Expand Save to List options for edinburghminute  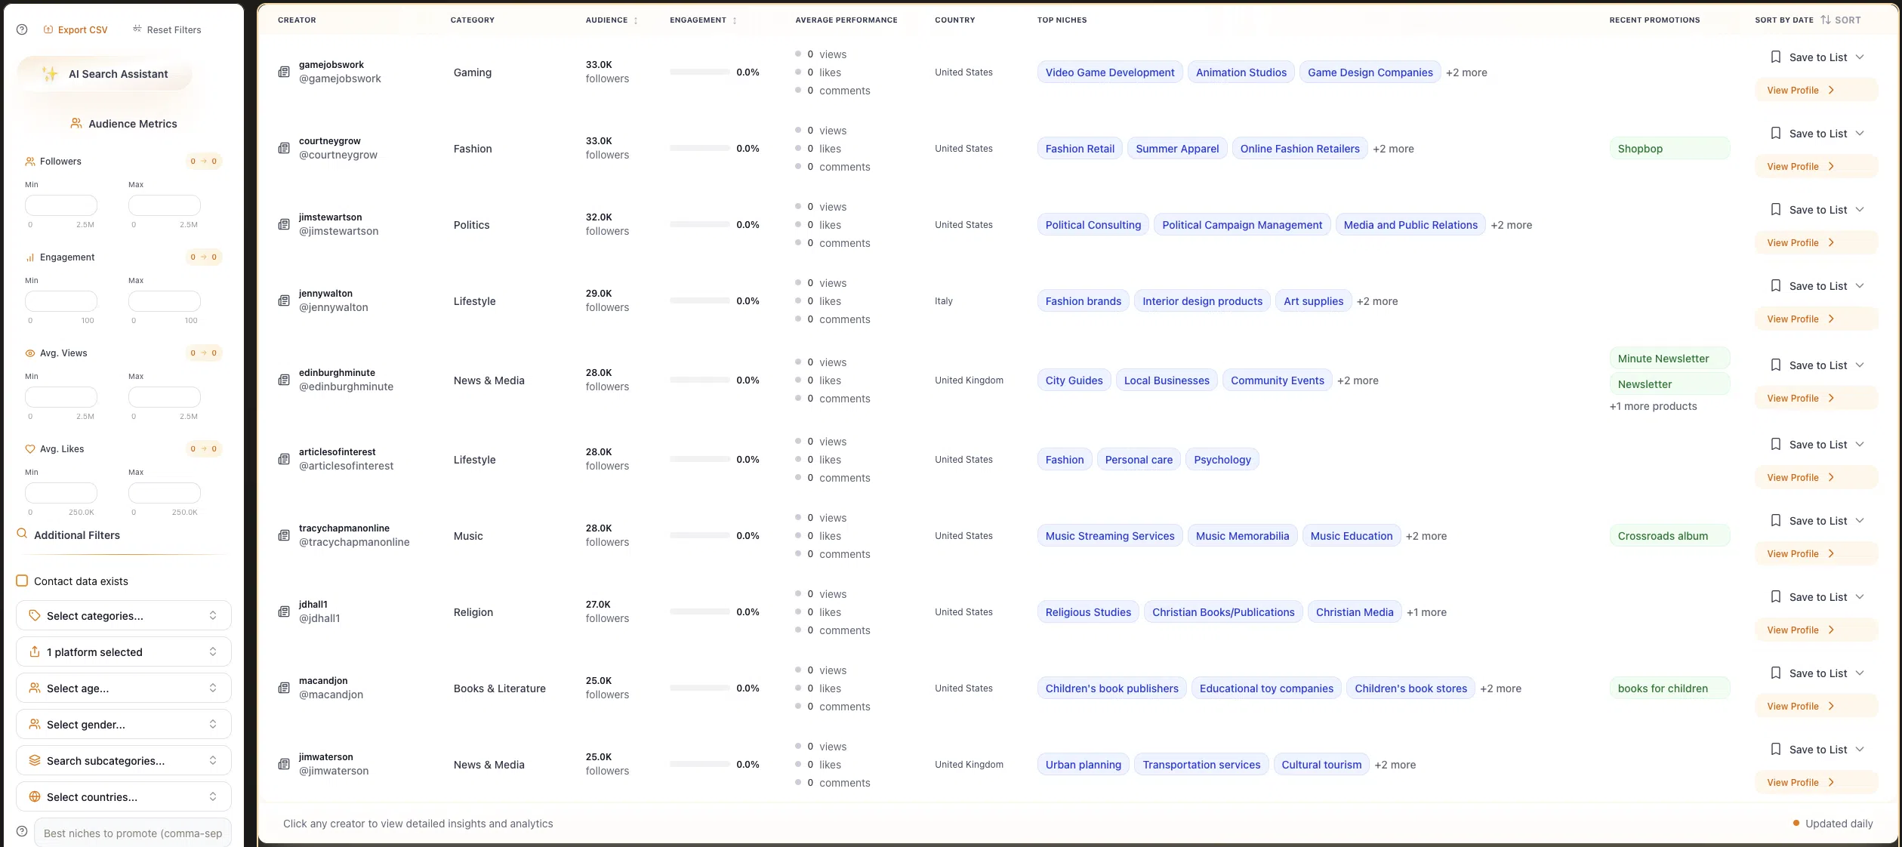pyautogui.click(x=1859, y=365)
